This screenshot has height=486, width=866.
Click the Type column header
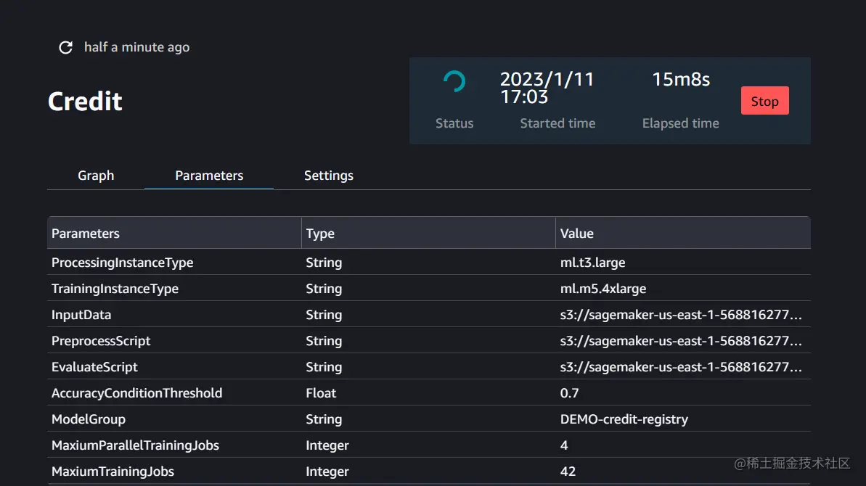320,234
